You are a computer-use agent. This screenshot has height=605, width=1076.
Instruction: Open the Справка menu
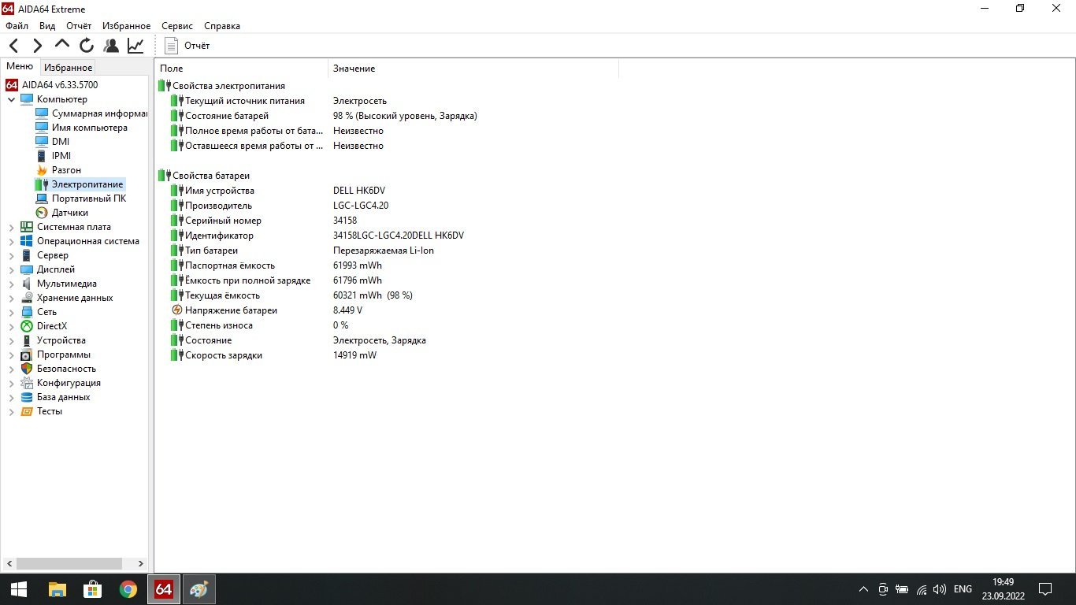pos(222,26)
